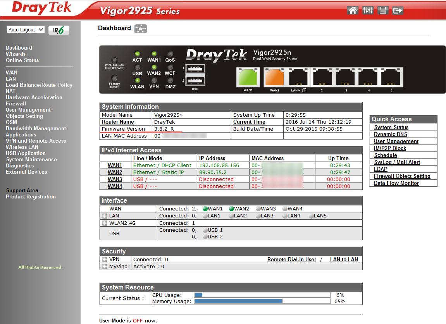Click the save configuration disk icon
The height and width of the screenshot is (324, 446).
(383, 11)
